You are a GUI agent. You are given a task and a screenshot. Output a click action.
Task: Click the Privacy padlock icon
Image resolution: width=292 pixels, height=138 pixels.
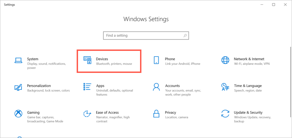tap(156, 114)
